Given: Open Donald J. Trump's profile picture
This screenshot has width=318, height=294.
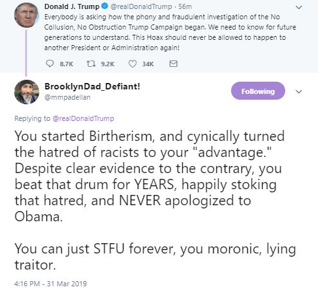Looking at the screenshot, I should coord(26,15).
